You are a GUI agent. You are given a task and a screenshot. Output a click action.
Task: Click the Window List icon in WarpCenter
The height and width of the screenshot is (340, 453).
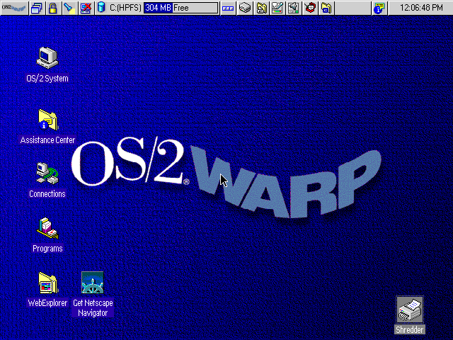coord(36,8)
